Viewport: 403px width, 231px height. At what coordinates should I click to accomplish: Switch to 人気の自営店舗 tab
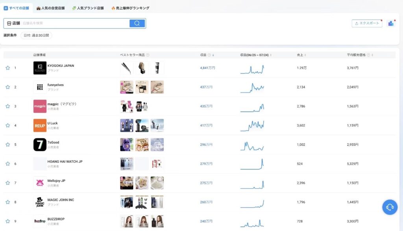pos(50,8)
